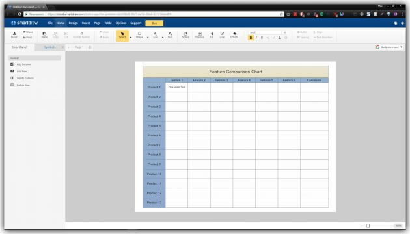Click the Export icon in the toolbar

[14, 35]
